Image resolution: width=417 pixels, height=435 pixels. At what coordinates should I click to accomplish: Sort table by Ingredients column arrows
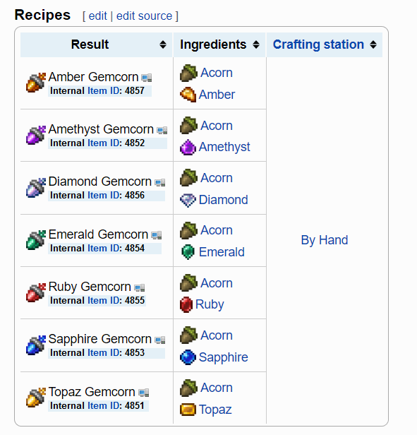click(x=256, y=44)
